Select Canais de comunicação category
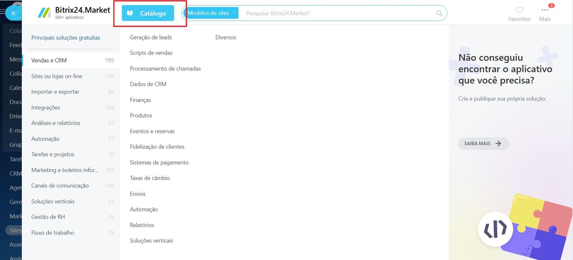The image size is (573, 260). click(x=71, y=186)
